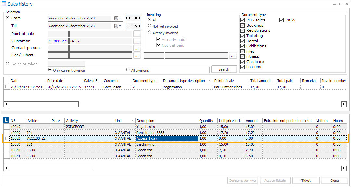
Task: Uncheck the POS sales document type
Action: point(242,20)
